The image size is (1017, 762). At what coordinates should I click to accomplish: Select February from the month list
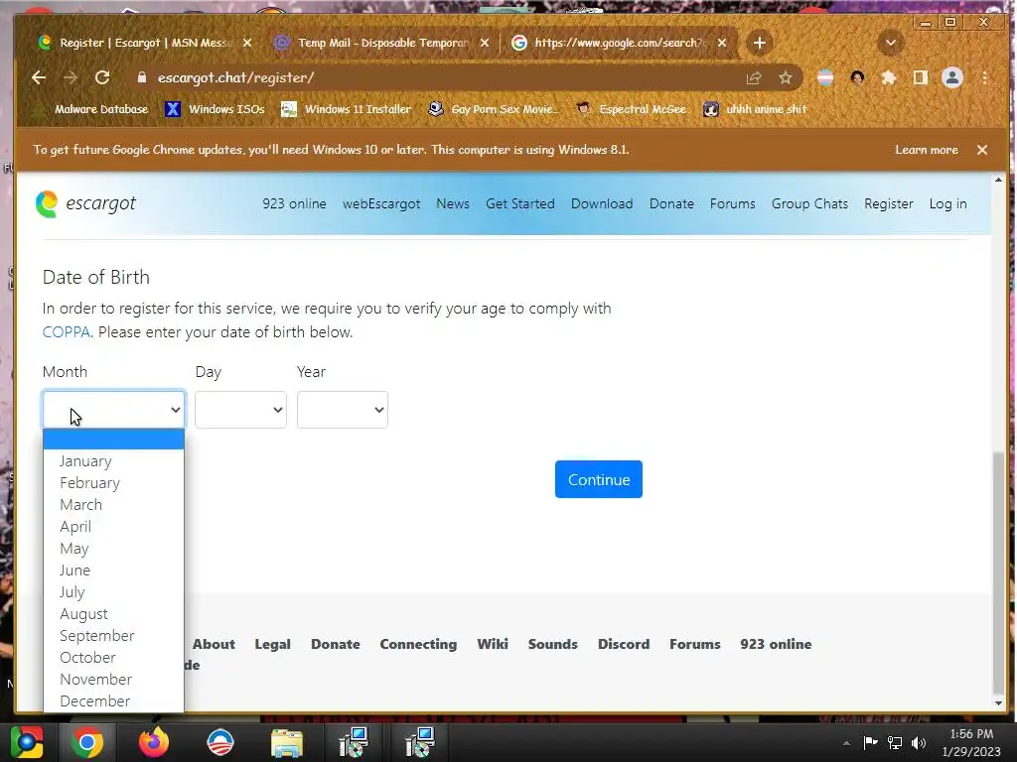[x=113, y=483]
